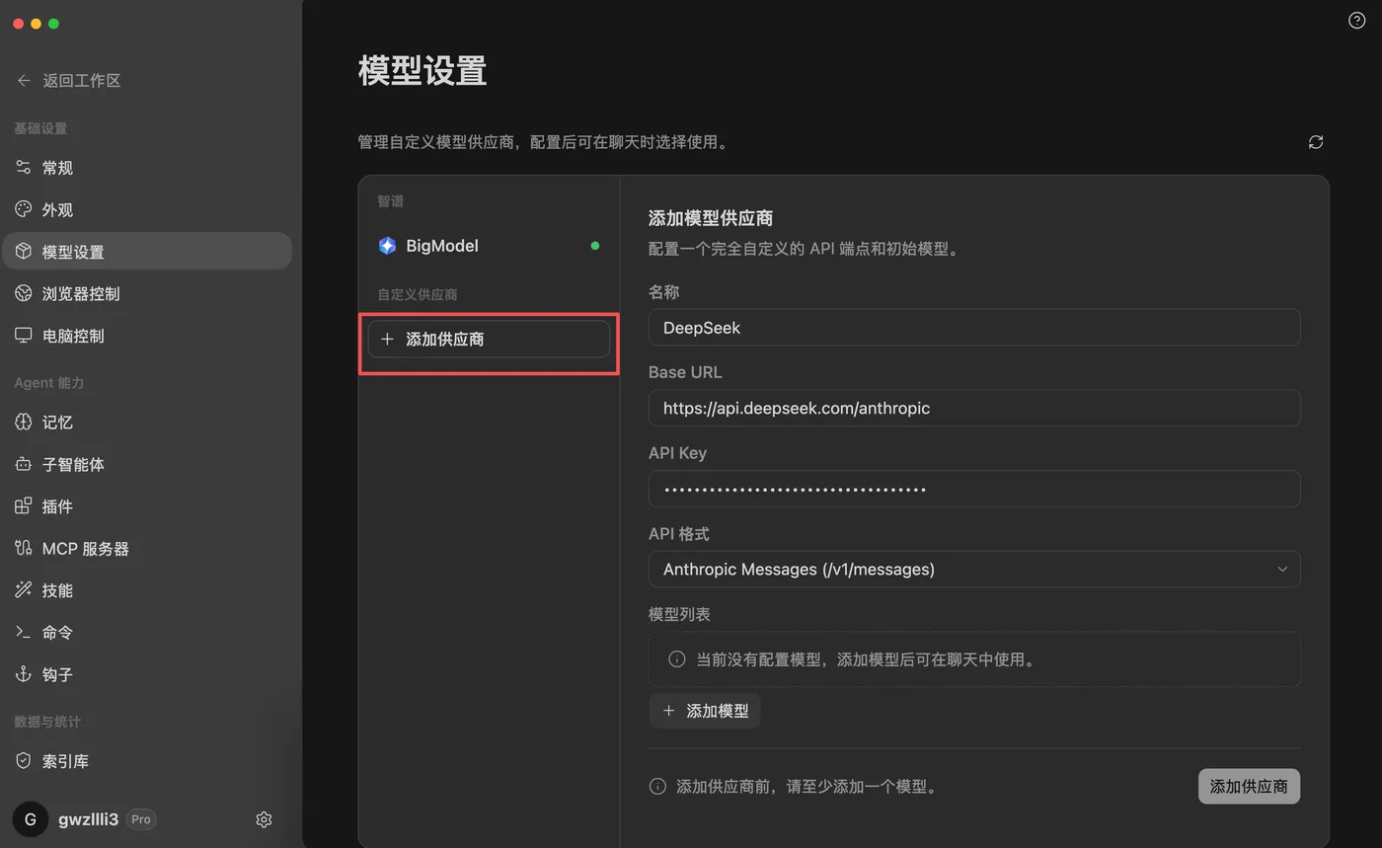
Task: Click the 外观 palette icon
Action: click(x=24, y=209)
